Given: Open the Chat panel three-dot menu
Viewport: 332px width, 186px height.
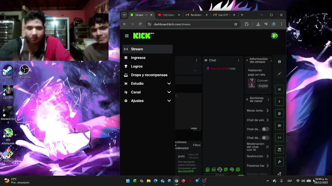Looking at the screenshot, I should tap(239, 60).
